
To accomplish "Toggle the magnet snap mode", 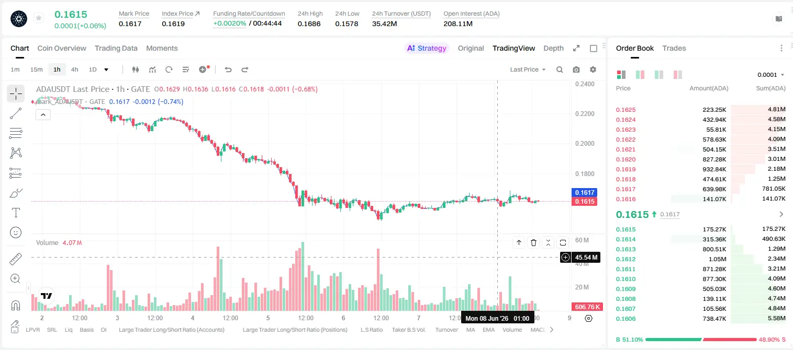I will 16,306.
